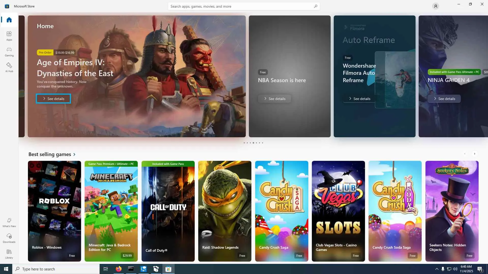Go to the Gaming section
The width and height of the screenshot is (488, 274).
[9, 52]
